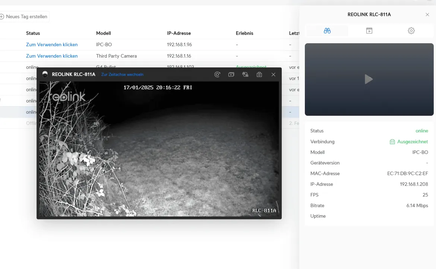Play the video preview in side panel
The height and width of the screenshot is (269, 436).
(x=369, y=79)
